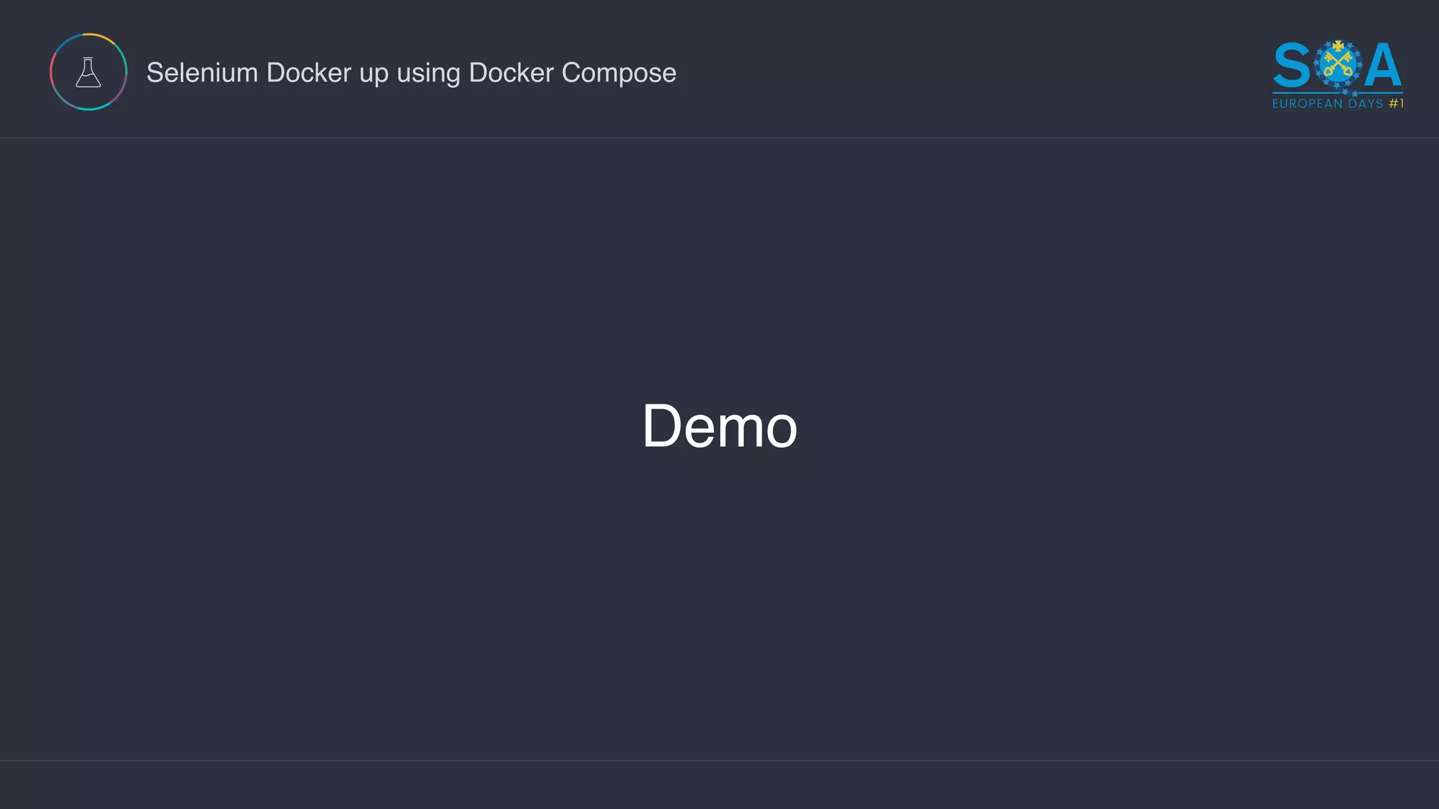Click the flask icon in the colored circle
The width and height of the screenshot is (1439, 809).
click(89, 72)
